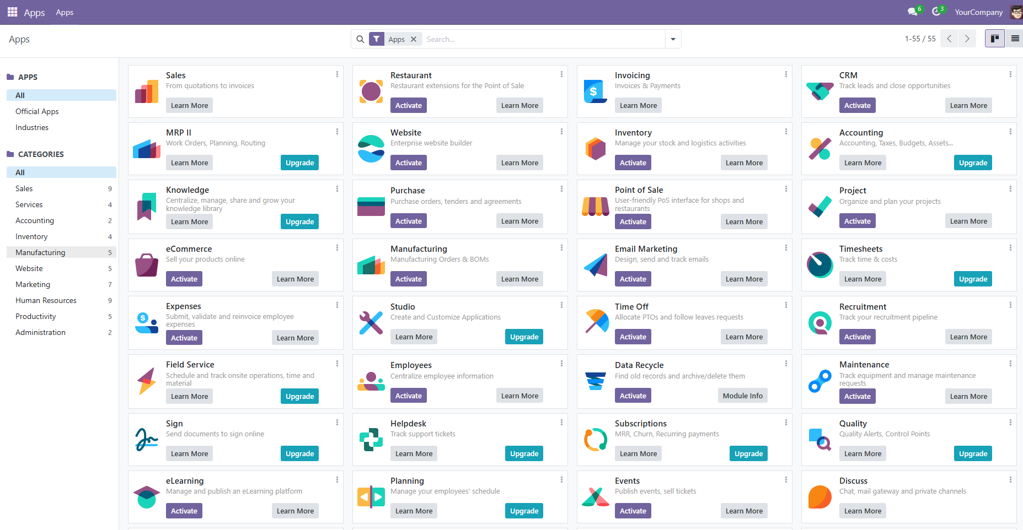1023x530 pixels.
Task: Open the Sales card kebab menu
Action: [x=337, y=74]
